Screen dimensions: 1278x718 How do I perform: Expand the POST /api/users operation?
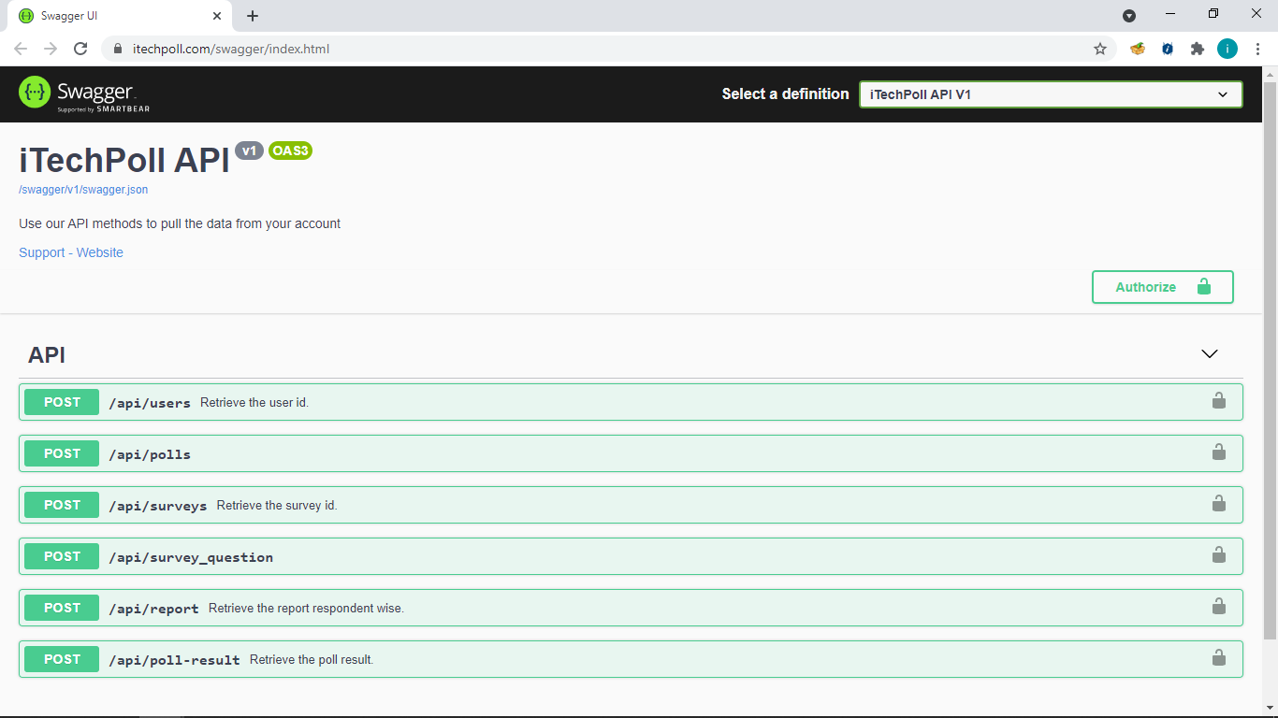point(631,402)
